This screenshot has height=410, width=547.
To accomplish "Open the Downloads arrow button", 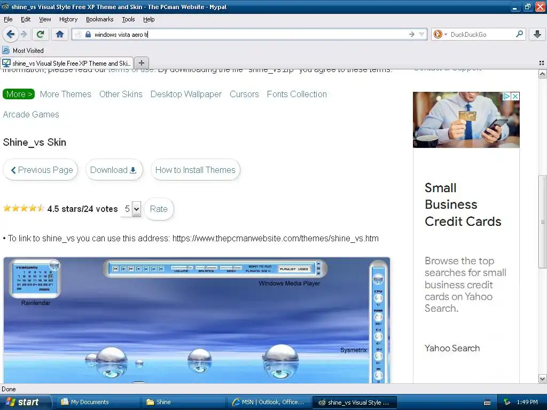I will pos(537,34).
